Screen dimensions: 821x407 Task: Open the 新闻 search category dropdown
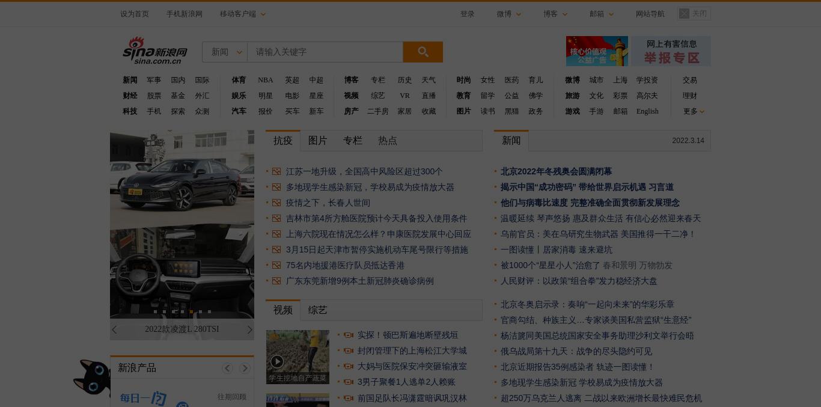225,52
